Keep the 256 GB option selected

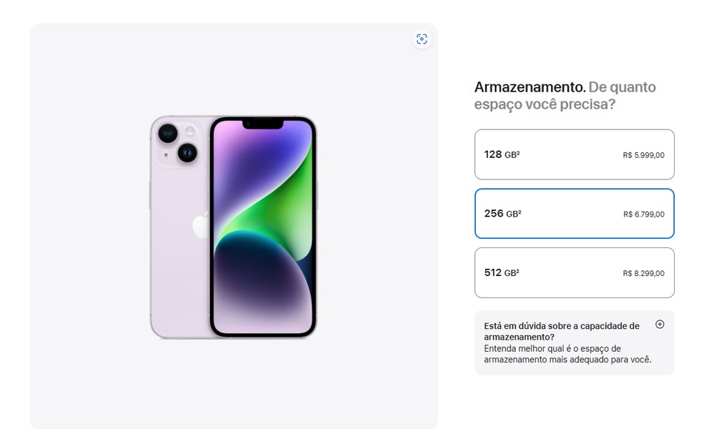click(x=574, y=213)
